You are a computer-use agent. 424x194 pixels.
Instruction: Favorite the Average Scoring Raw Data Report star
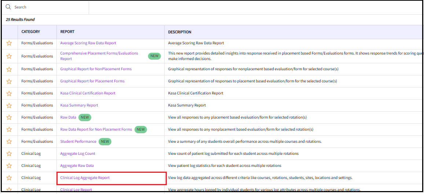coord(9,43)
